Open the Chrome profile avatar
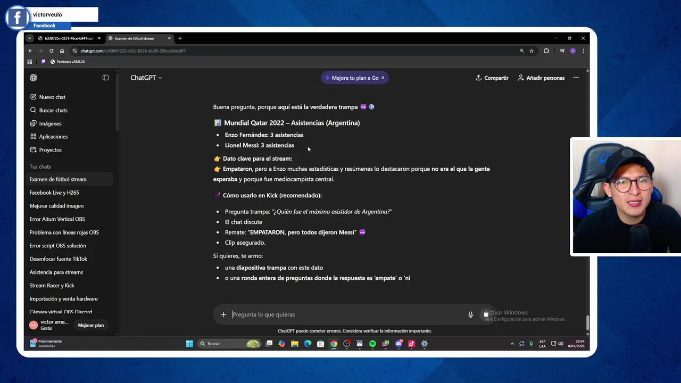Viewport: 681px width, 383px height. 572,51
